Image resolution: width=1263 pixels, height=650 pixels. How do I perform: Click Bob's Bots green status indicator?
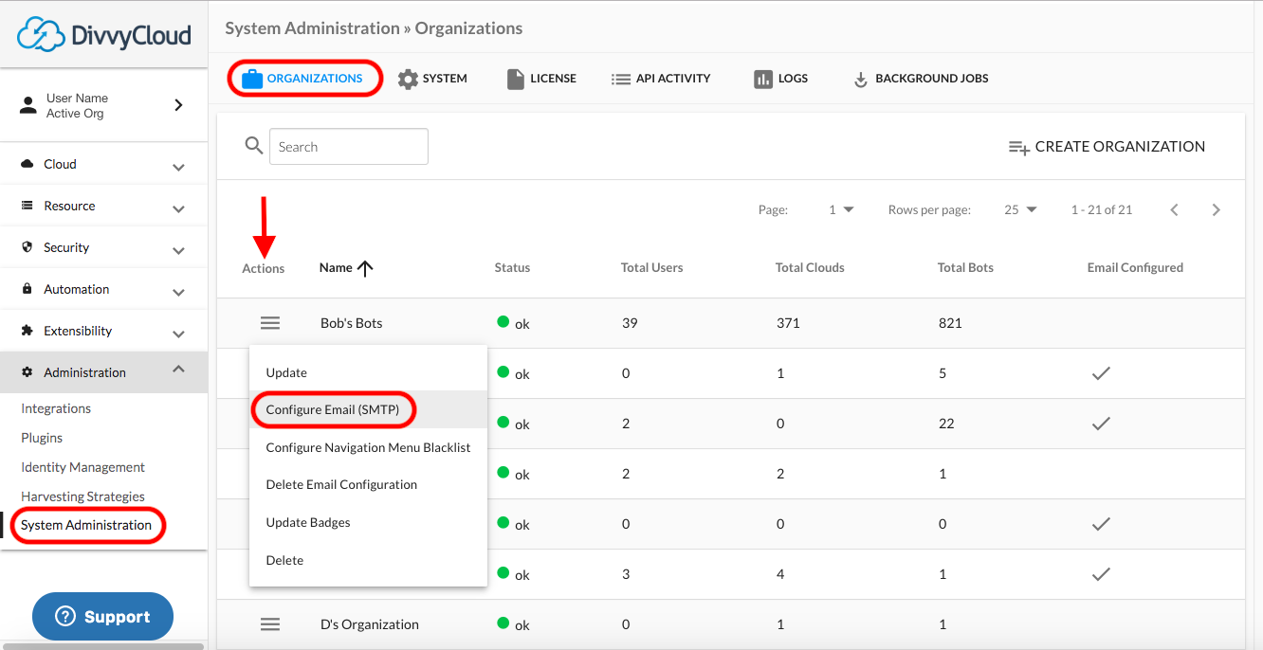[x=503, y=322]
